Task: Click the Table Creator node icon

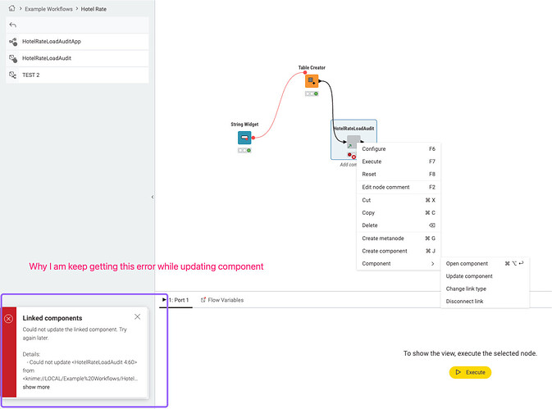Action: 312,81
